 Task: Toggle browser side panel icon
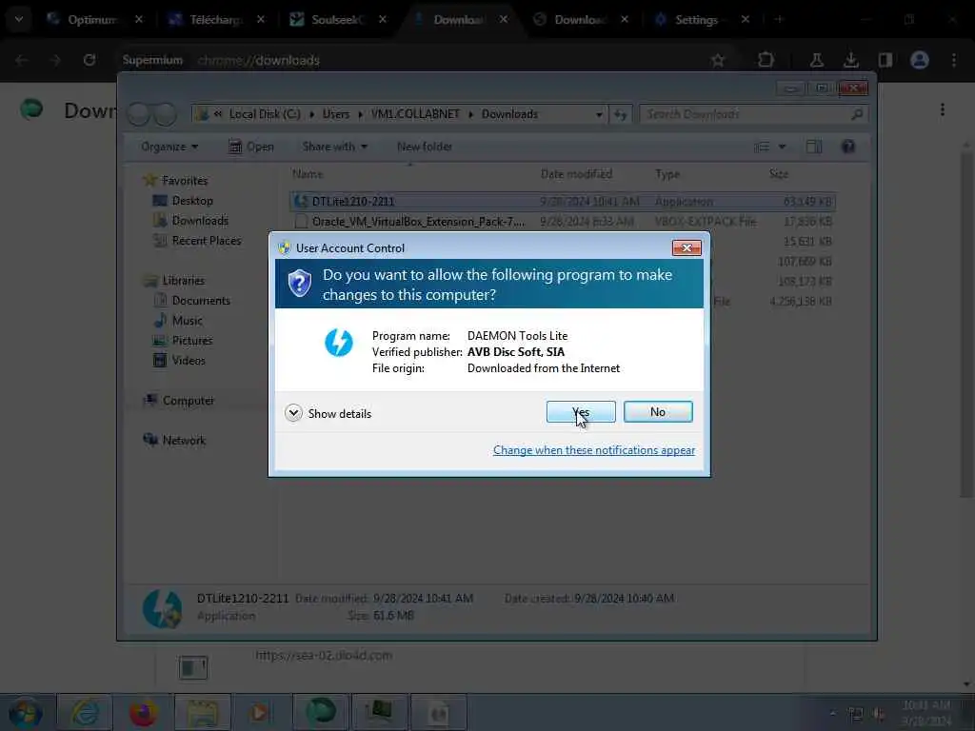click(885, 60)
